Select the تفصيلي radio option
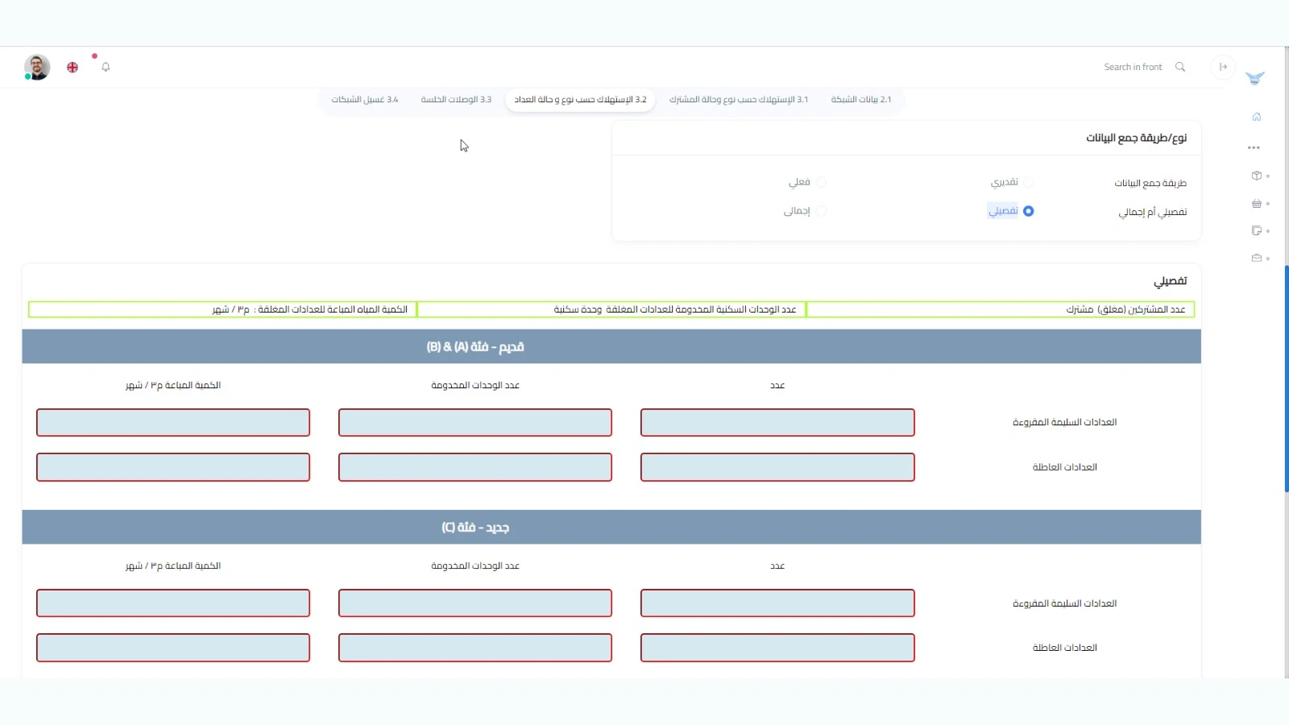1289x725 pixels. pos(1028,211)
